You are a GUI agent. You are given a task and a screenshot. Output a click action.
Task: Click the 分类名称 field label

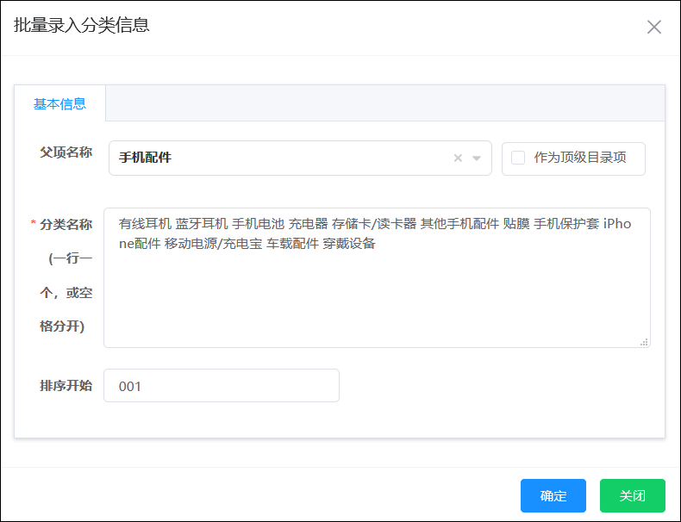coord(66,224)
